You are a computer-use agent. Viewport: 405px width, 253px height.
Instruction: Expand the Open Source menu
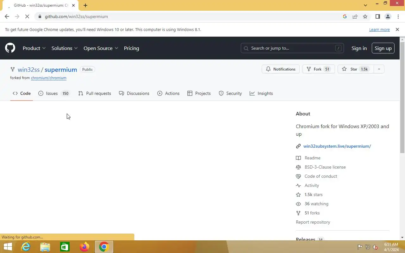(101, 48)
